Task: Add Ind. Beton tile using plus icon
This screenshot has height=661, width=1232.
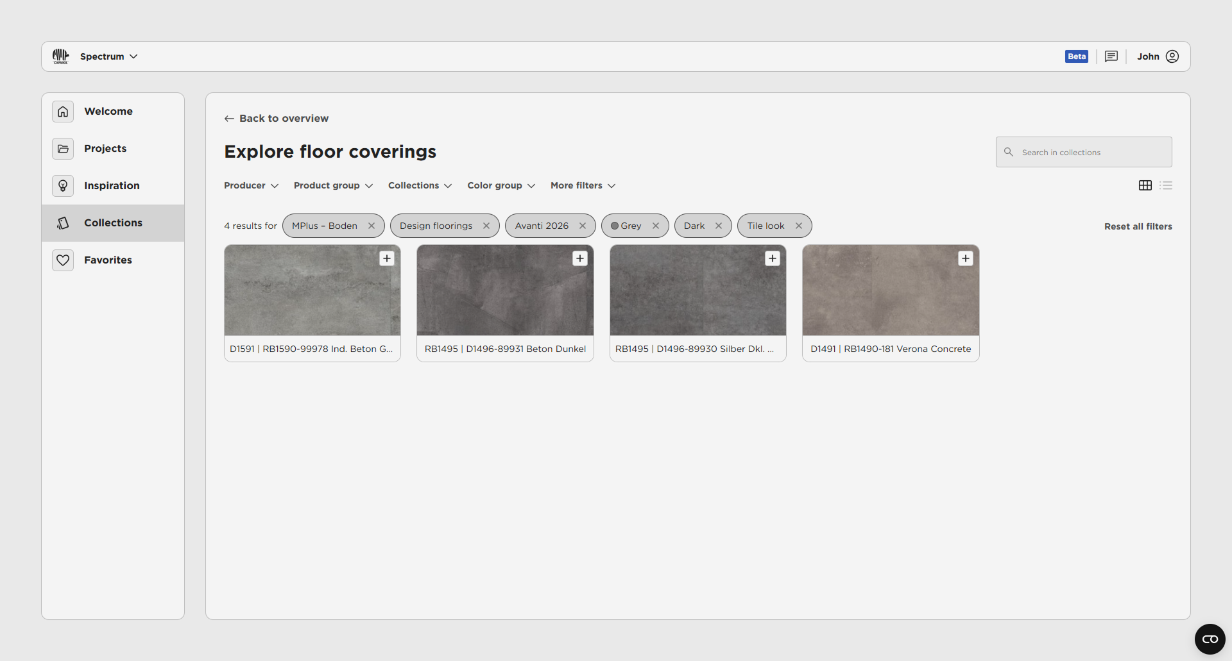Action: pos(387,258)
